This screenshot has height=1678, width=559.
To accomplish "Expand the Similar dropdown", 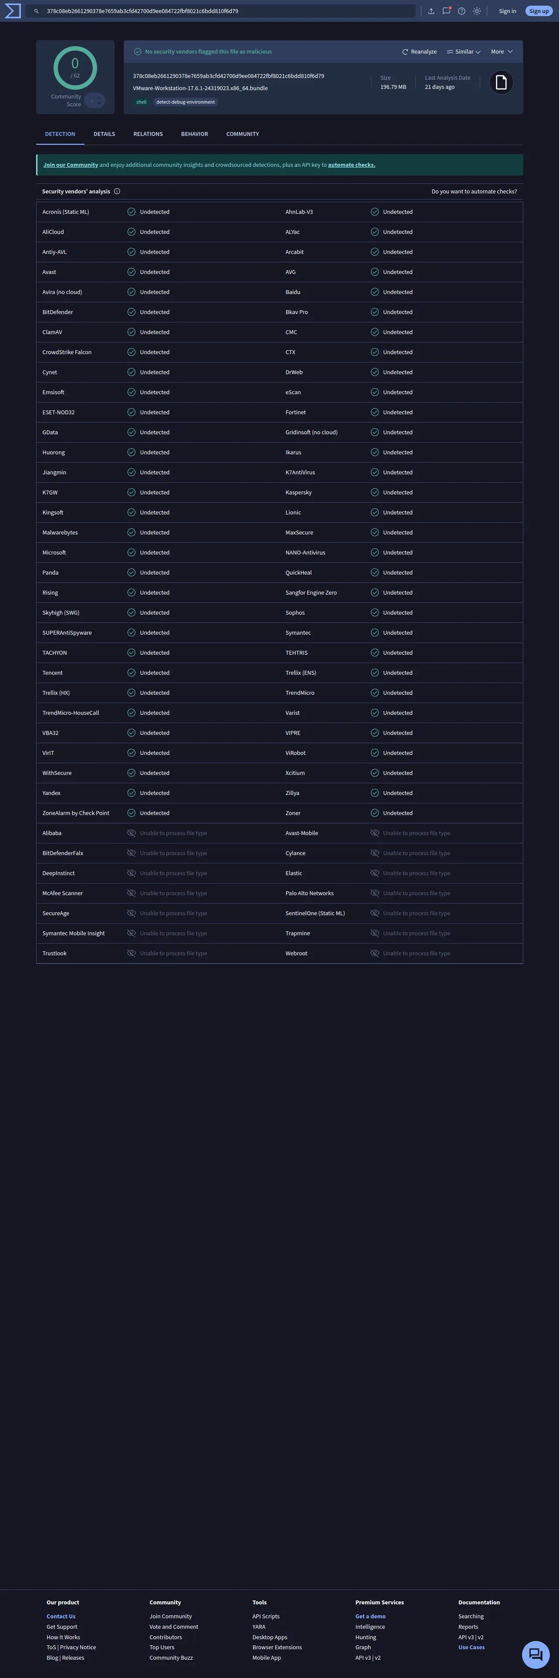I will pos(463,51).
